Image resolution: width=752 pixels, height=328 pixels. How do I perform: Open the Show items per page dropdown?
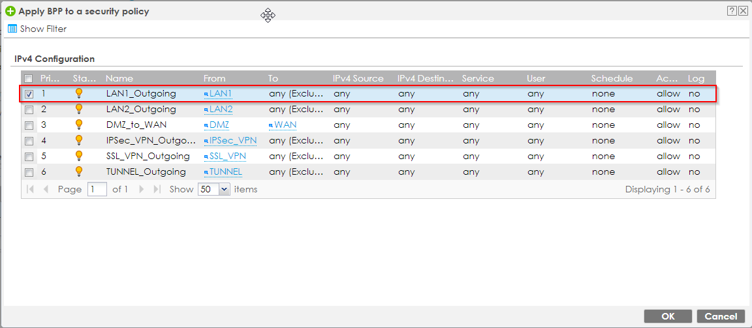(x=225, y=189)
